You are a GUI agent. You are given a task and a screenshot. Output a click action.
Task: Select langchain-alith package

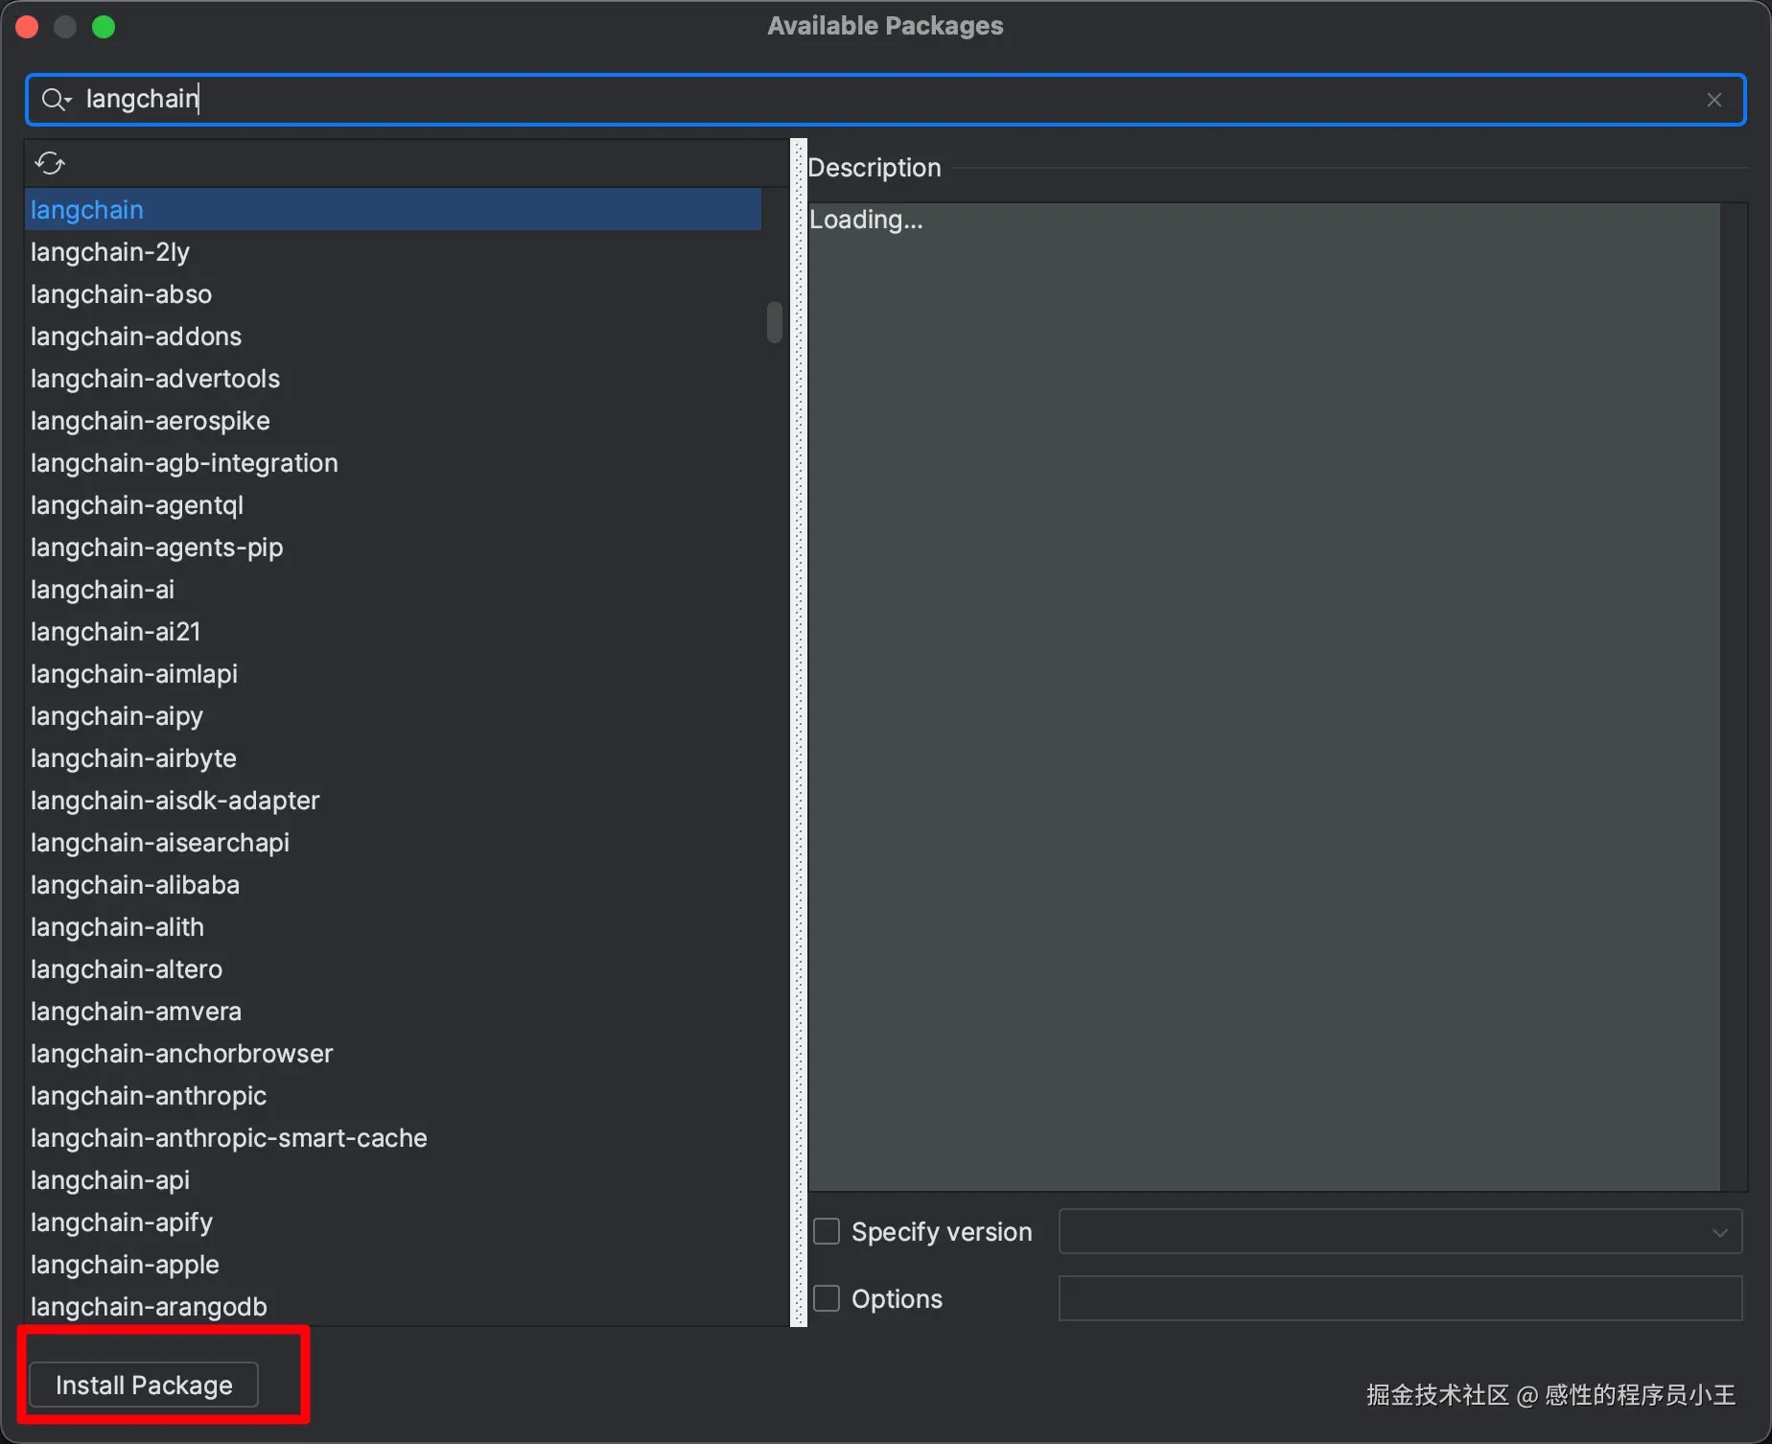[393, 926]
